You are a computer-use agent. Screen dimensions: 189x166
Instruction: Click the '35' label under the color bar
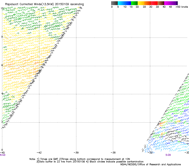pos(157,7)
